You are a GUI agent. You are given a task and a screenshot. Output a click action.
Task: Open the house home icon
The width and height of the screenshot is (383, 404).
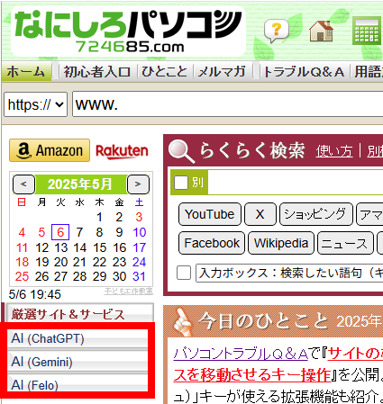click(321, 31)
